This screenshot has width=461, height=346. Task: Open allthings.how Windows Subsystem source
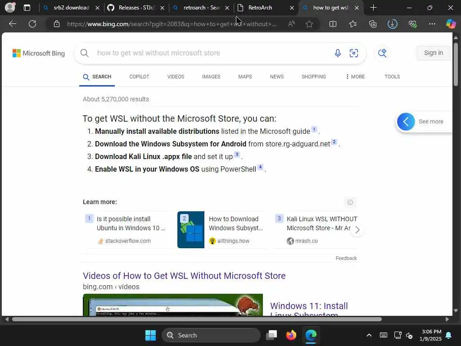pyautogui.click(x=222, y=230)
